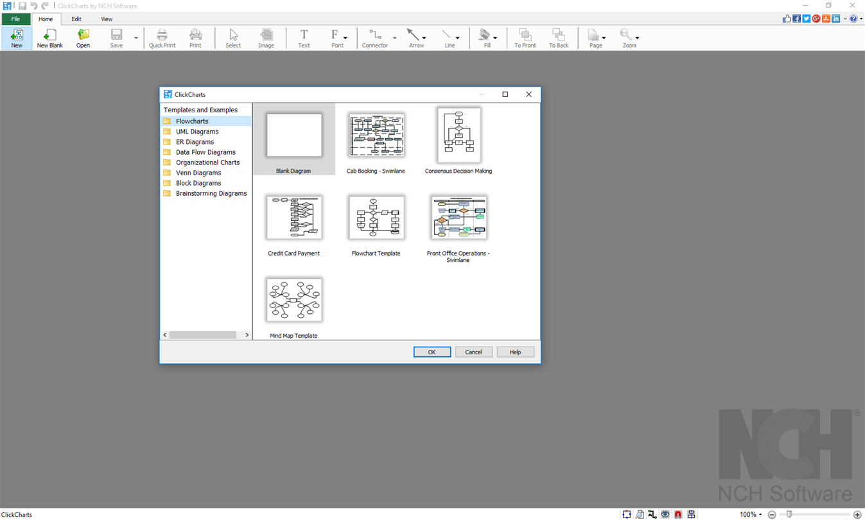Choose the Cab Booking - Swimlane template
Image resolution: width=865 pixels, height=520 pixels.
point(376,139)
